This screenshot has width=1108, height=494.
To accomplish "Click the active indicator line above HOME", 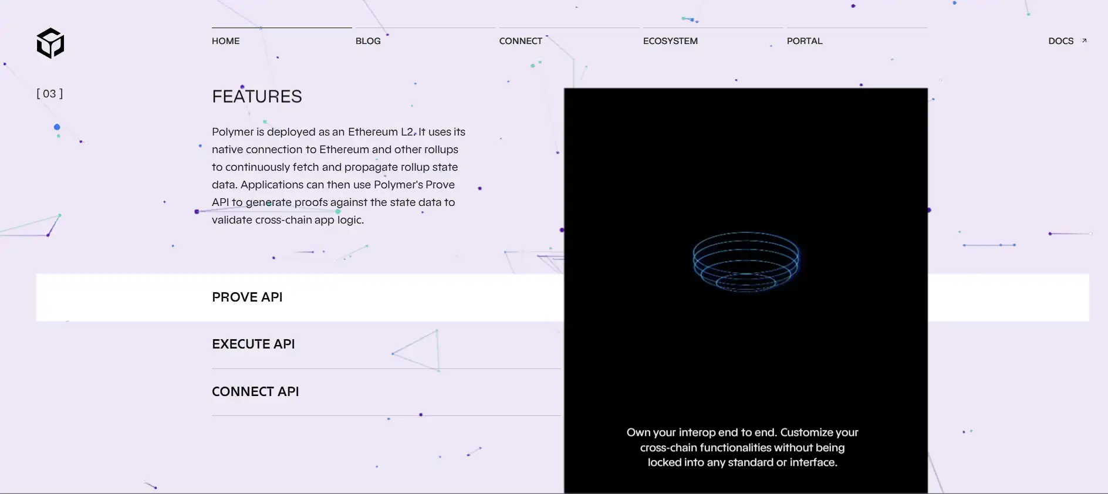I will pyautogui.click(x=282, y=28).
